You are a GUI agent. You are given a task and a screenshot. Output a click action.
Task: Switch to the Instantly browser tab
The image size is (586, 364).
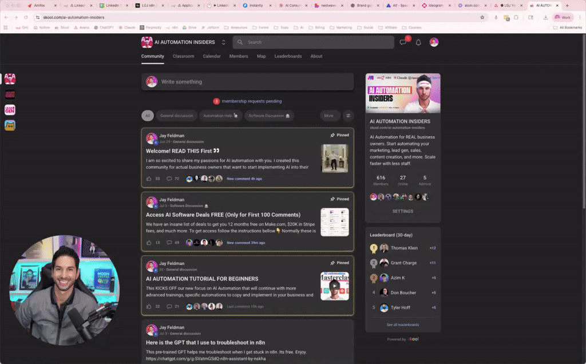tap(256, 6)
